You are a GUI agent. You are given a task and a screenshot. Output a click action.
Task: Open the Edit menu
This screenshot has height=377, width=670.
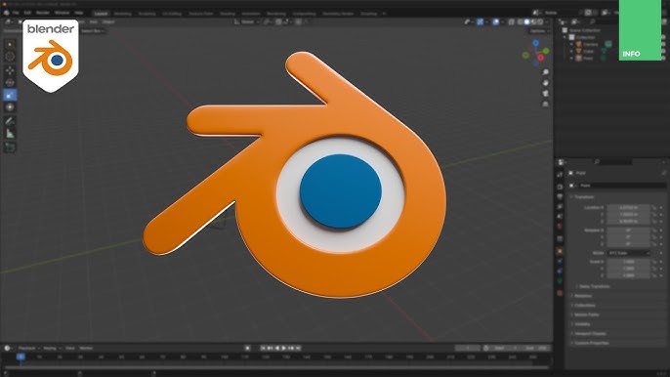(27, 13)
